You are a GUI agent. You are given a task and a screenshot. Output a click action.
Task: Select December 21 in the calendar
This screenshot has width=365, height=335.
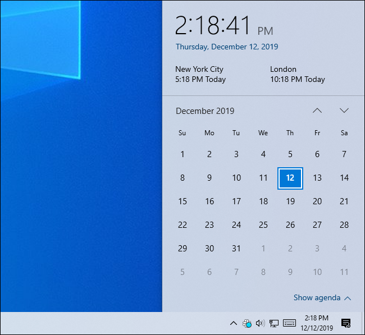point(344,201)
